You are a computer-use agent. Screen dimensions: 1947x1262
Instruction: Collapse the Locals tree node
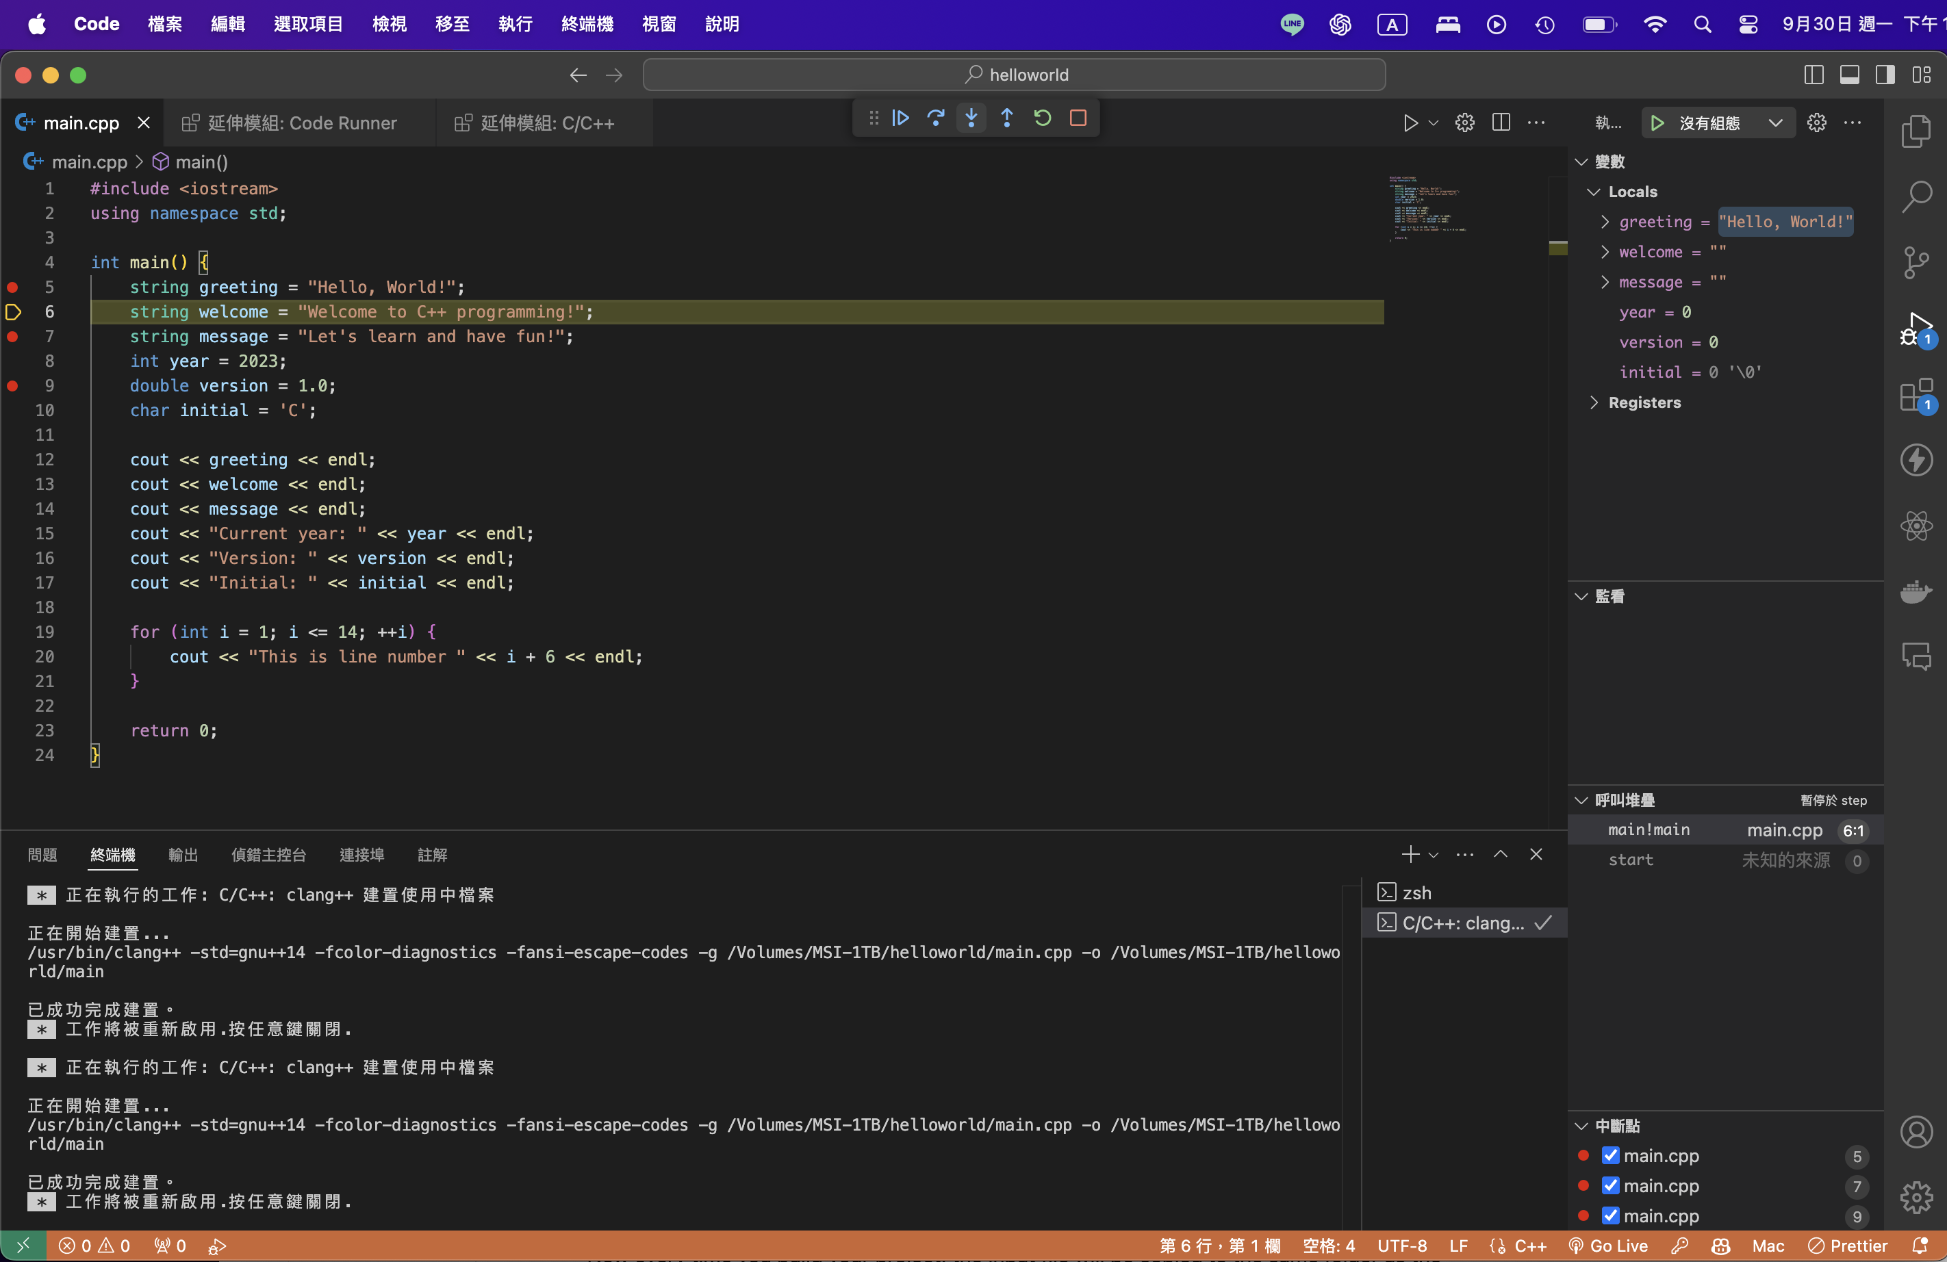point(1594,192)
